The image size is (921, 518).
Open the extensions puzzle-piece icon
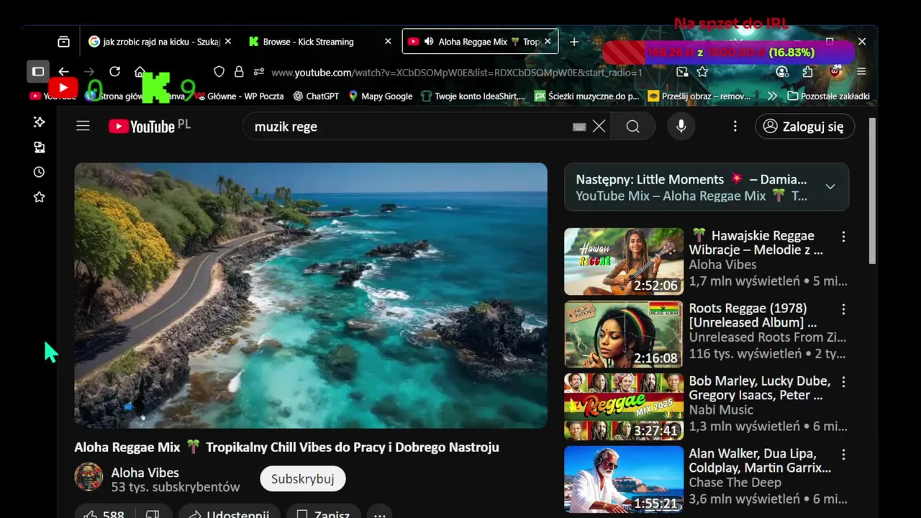[807, 72]
